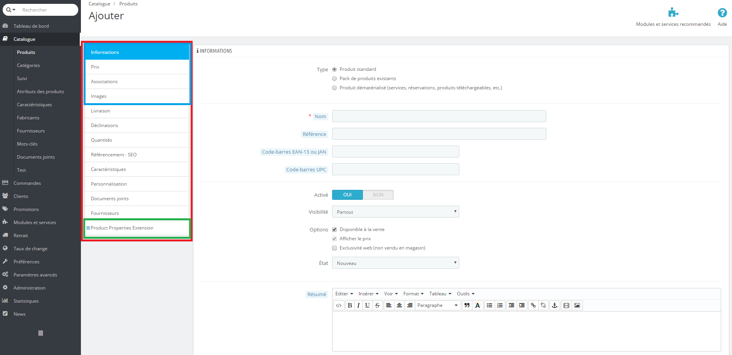Center-align text in the editor

400,305
